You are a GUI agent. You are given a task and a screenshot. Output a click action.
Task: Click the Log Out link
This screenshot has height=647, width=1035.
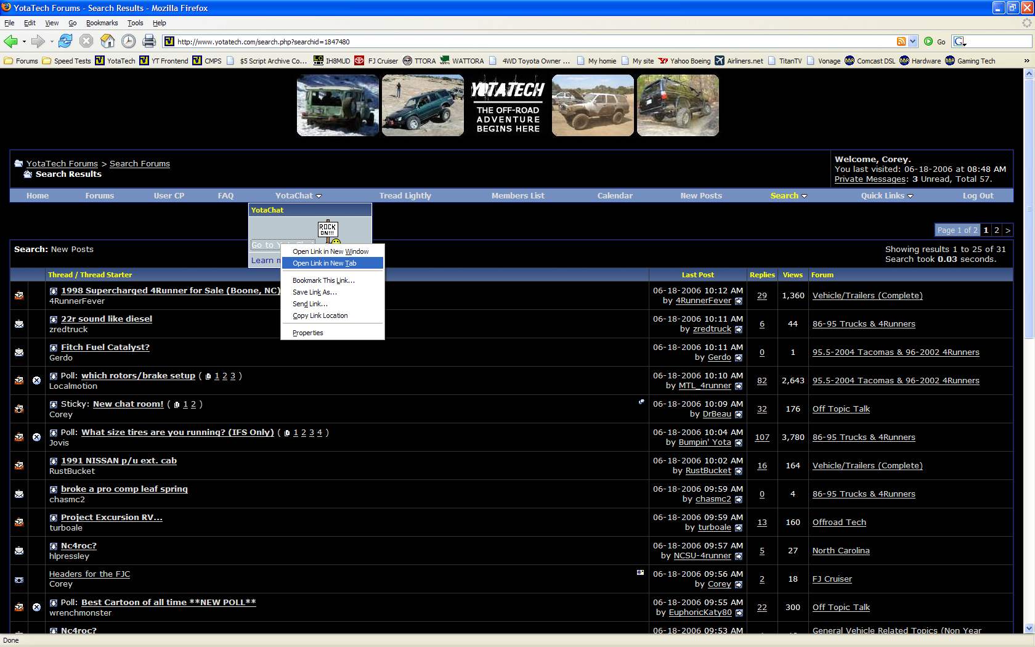[x=978, y=196]
